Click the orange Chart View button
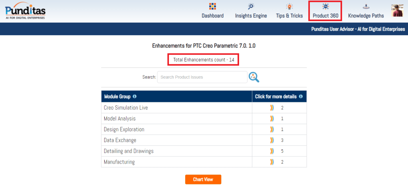The height and width of the screenshot is (190, 408). tap(203, 179)
